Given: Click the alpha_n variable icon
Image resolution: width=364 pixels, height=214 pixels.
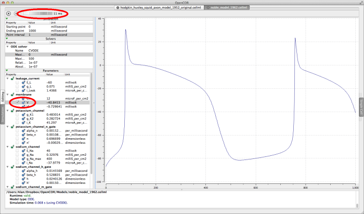Looking at the screenshot, I should 24,130.
